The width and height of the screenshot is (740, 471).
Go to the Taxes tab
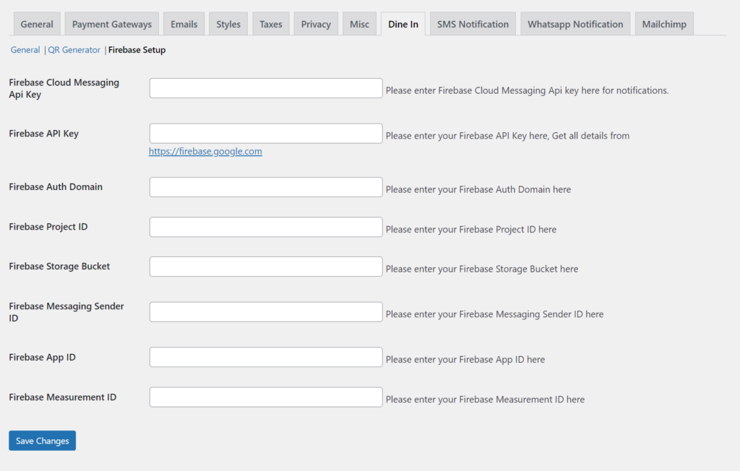[x=271, y=24]
